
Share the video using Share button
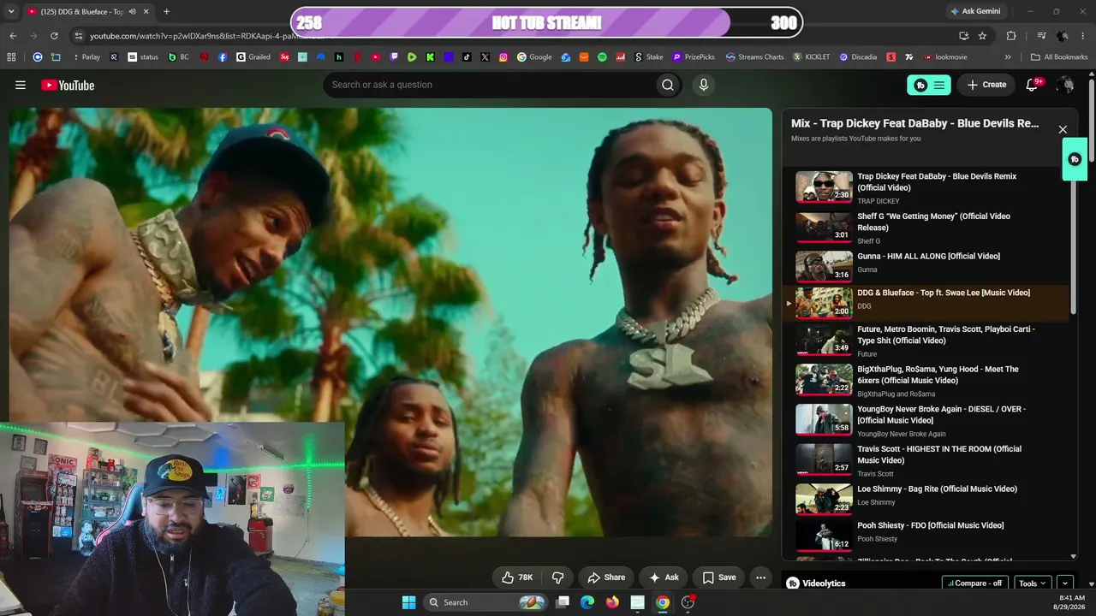coord(606,577)
